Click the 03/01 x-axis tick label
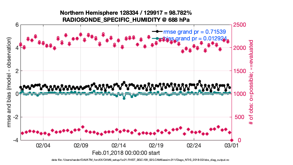The image size is (293, 165). click(232, 145)
